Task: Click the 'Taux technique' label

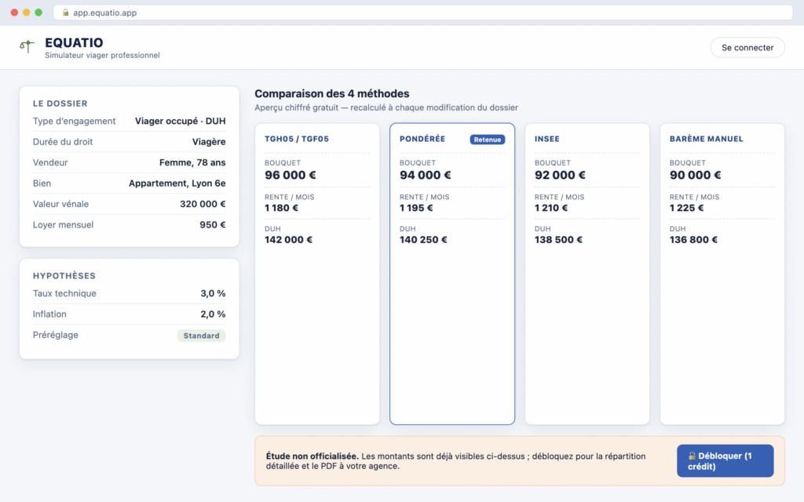Action: point(64,293)
